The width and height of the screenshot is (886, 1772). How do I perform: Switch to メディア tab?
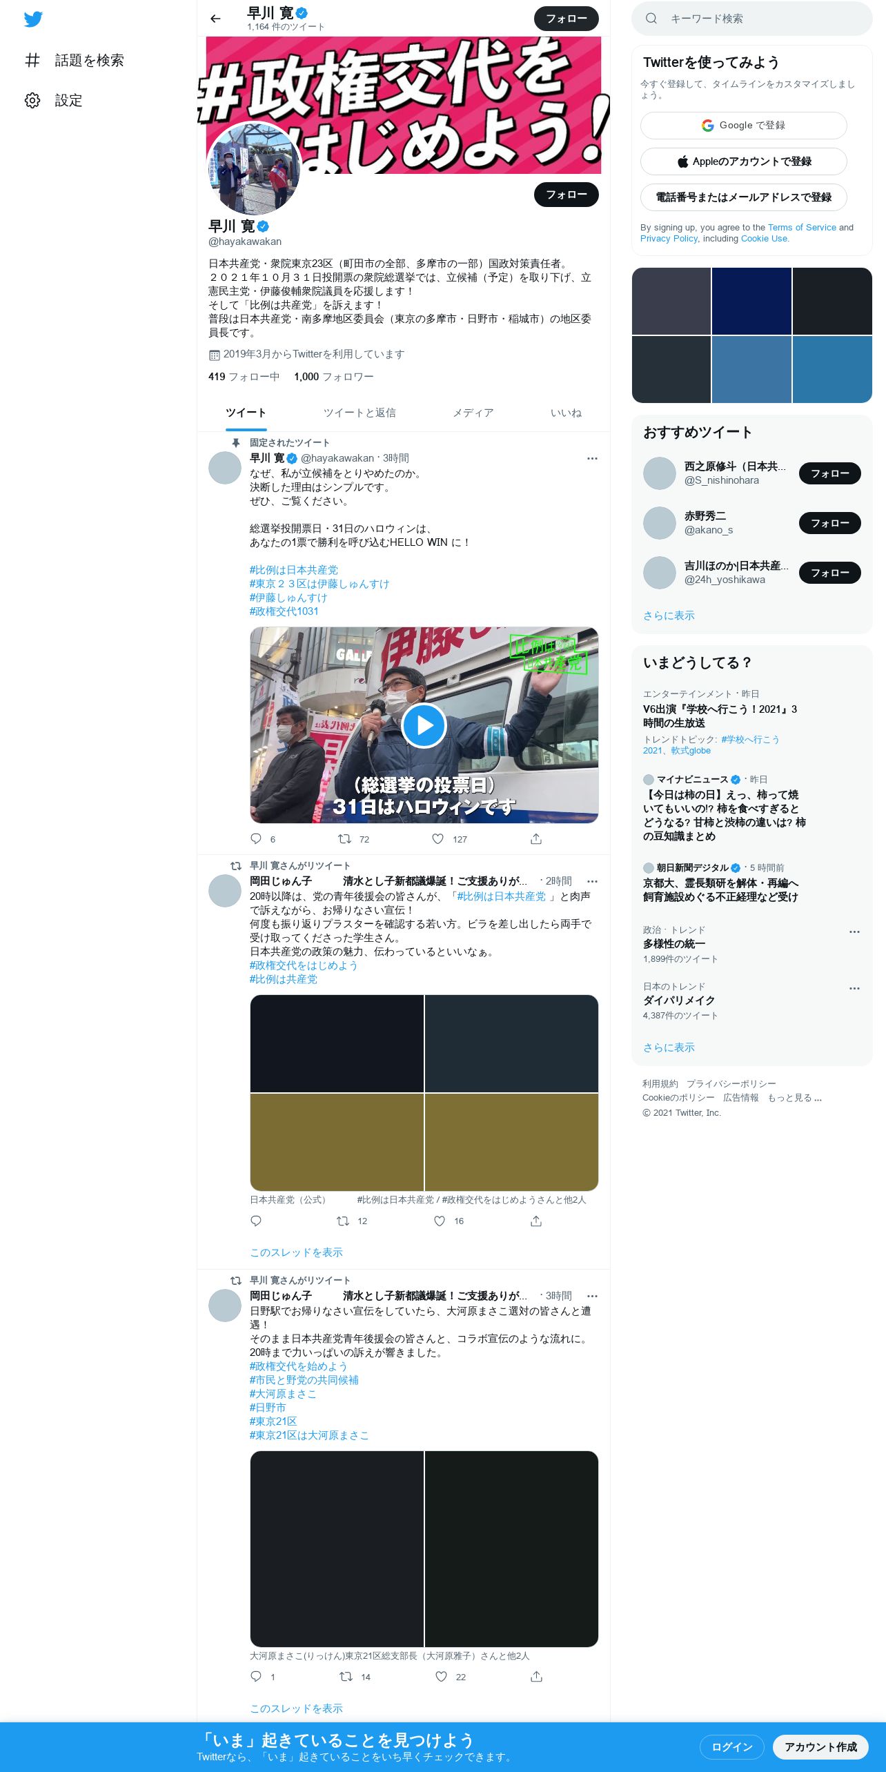coord(473,413)
